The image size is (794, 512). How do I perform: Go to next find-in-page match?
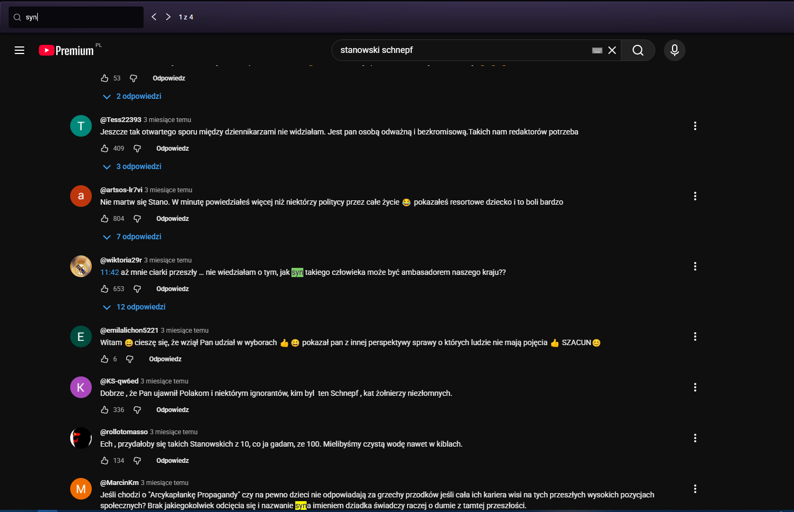coord(168,17)
